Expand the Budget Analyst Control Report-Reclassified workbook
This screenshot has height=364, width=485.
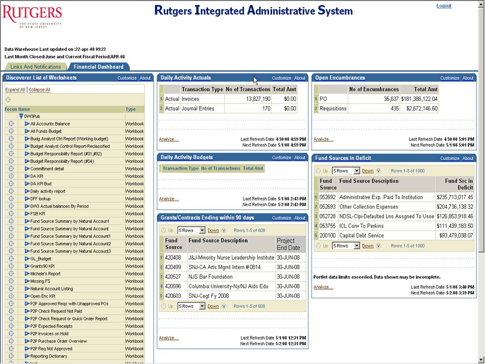click(27, 146)
